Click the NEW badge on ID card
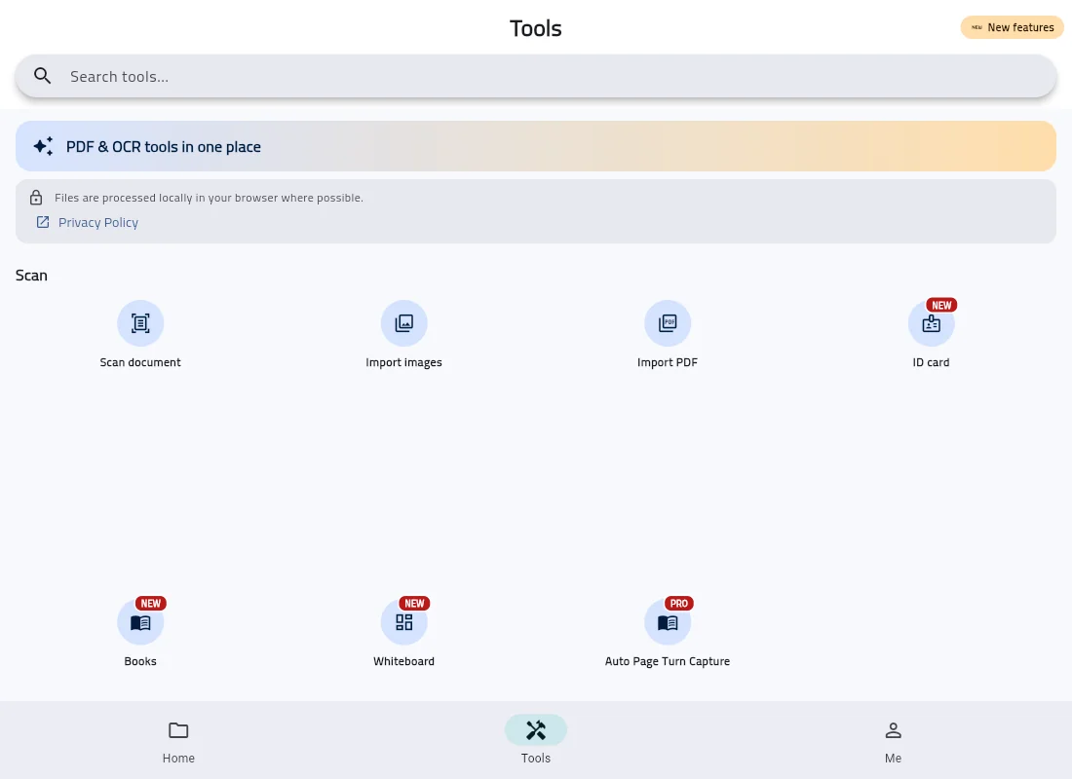The width and height of the screenshot is (1072, 779). tap(941, 306)
